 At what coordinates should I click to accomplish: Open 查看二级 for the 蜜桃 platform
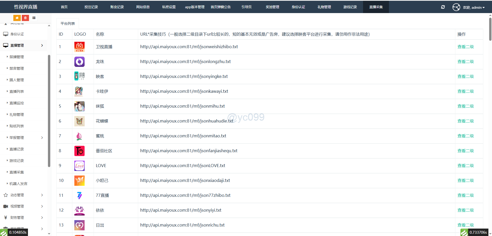click(465, 136)
